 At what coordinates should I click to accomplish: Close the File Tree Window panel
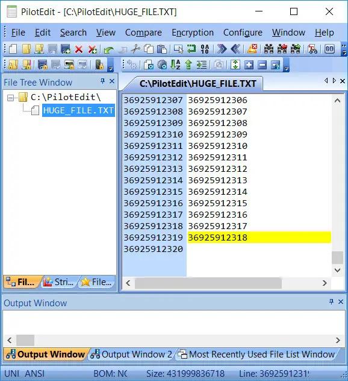click(x=112, y=81)
